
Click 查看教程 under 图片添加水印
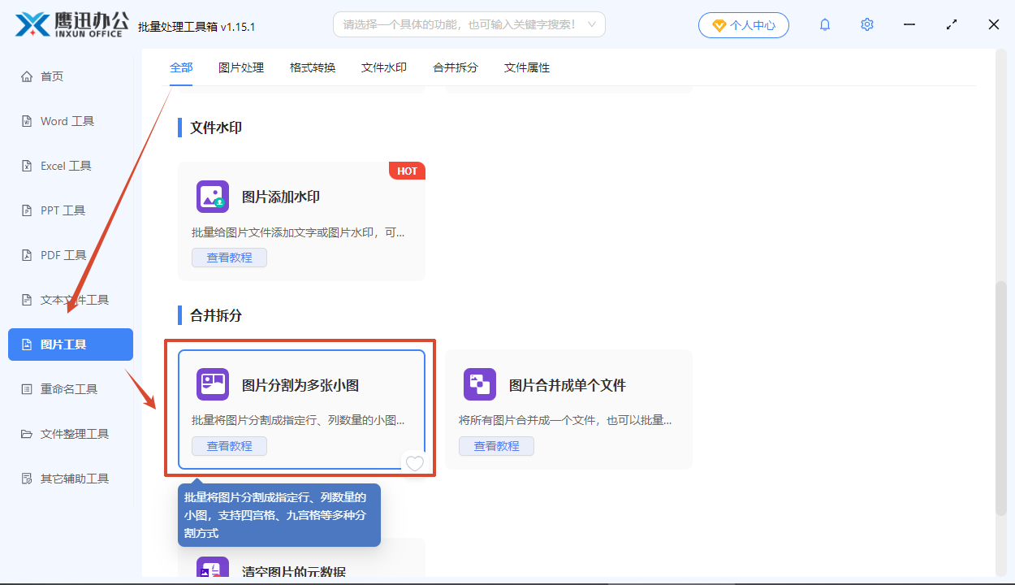229,258
